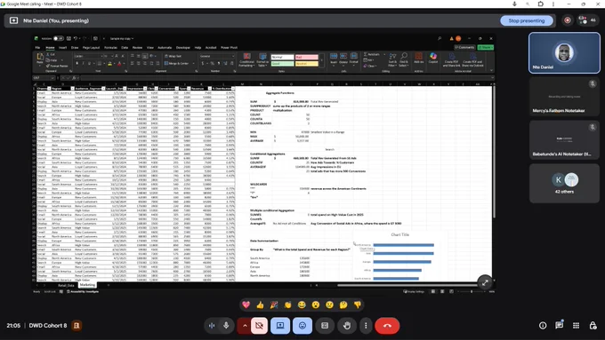
Task: Send the laughing face reaction
Action: pyautogui.click(x=302, y=305)
